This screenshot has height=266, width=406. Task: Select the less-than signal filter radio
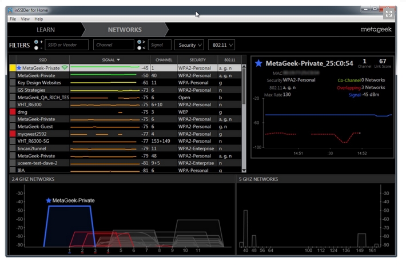[138, 48]
